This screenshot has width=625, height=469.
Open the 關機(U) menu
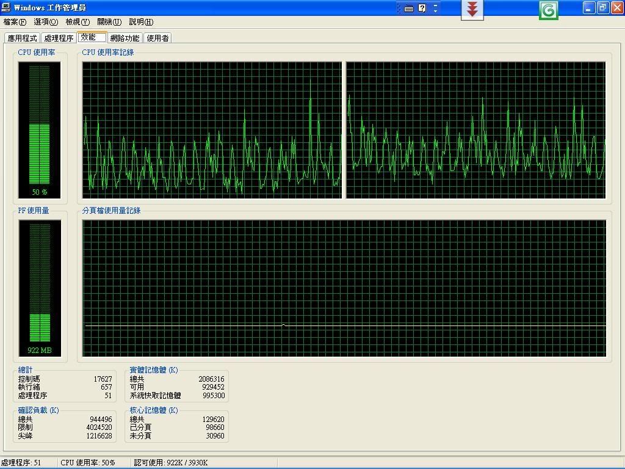pos(109,22)
